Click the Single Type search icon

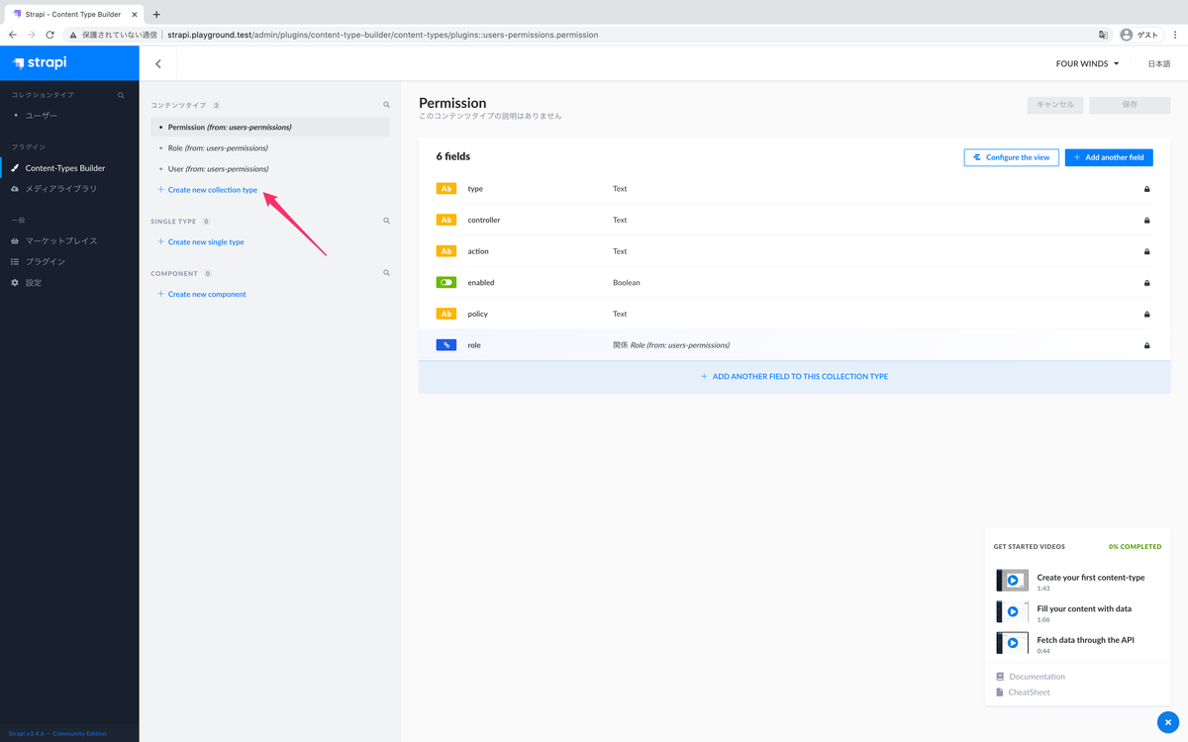pyautogui.click(x=387, y=221)
